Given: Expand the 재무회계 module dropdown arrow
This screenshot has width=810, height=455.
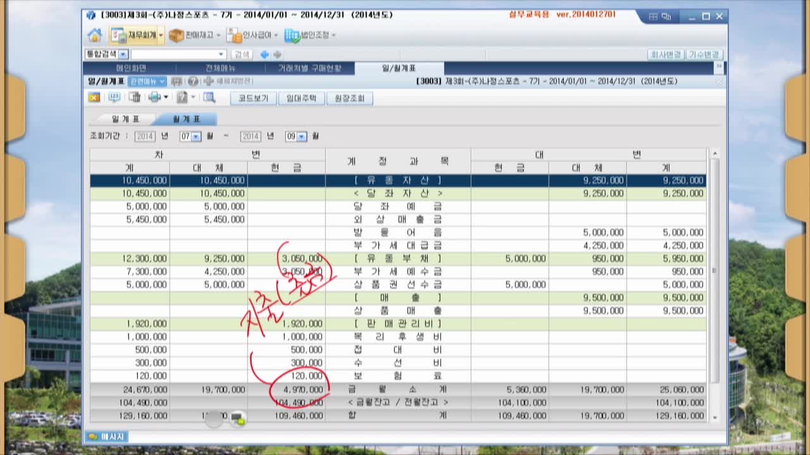Looking at the screenshot, I should click(x=161, y=35).
